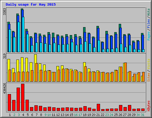The image size is (152, 118).
Task: Click green day 16 on the x-axis
Action: pos(76,115)
